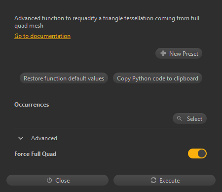The width and height of the screenshot is (222, 192).
Task: Click the Close button
Action: coord(57,180)
